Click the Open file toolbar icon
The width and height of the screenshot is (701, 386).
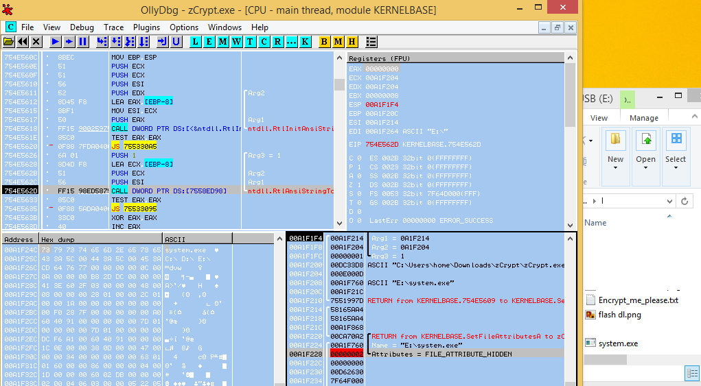(9, 42)
